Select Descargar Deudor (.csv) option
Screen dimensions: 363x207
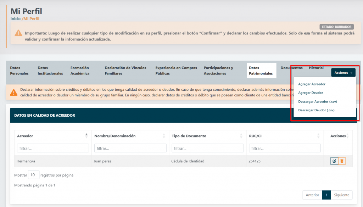coord(316,110)
